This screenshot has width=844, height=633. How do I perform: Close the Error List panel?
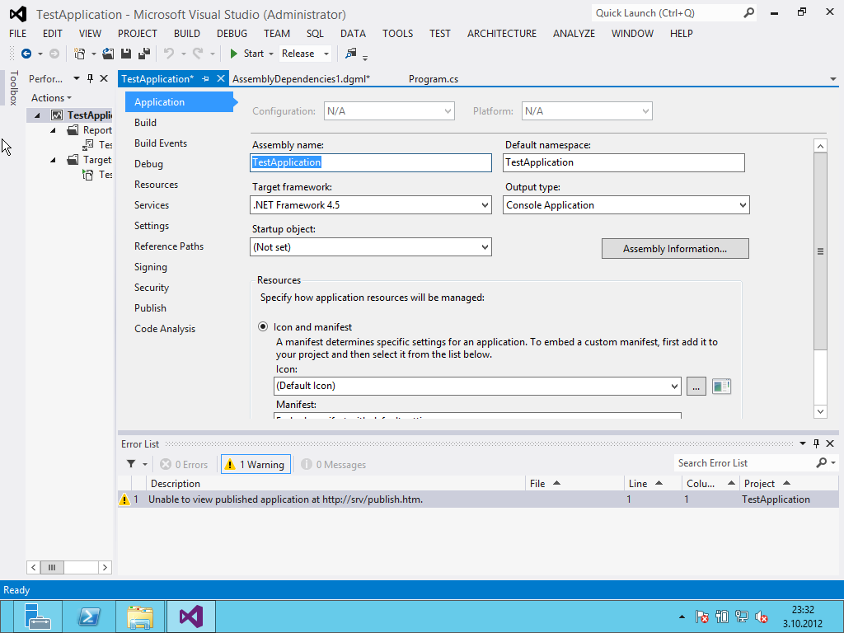point(830,443)
